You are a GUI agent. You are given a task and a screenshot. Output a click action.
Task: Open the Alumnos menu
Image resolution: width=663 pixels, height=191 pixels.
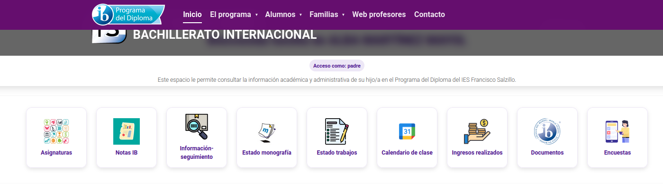pos(280,14)
